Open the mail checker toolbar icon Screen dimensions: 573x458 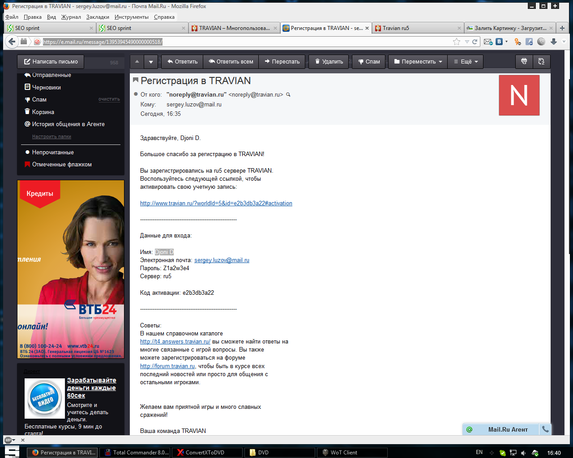click(x=488, y=42)
